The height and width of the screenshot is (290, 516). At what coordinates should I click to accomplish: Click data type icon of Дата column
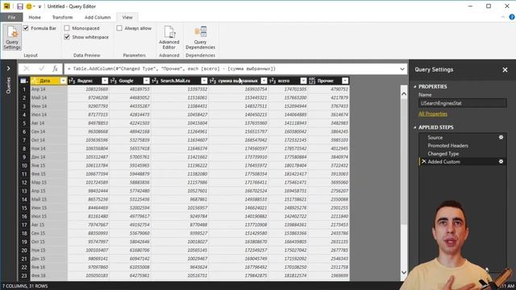[x=35, y=81]
